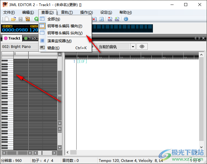The image size is (207, 164).
Task: Click the piano roll's lower up arrow
Action: [x=60, y=129]
